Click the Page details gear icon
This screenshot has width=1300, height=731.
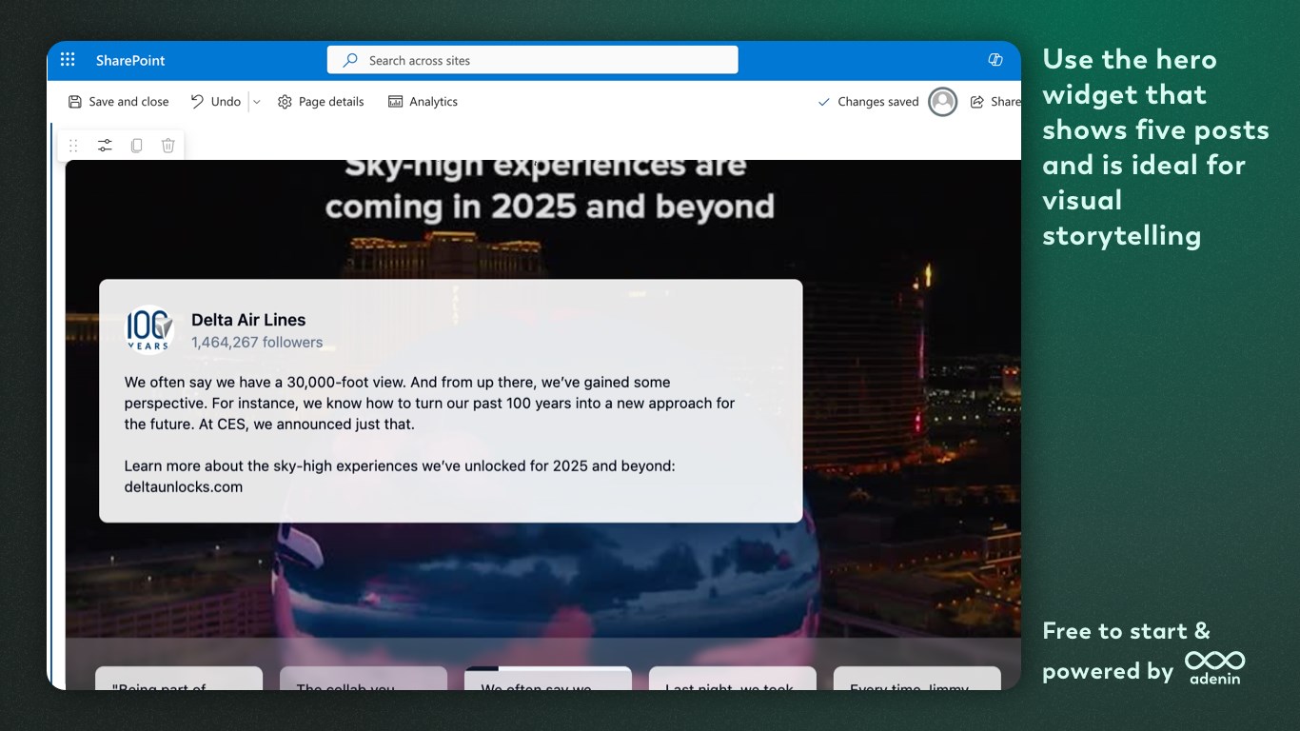click(285, 102)
